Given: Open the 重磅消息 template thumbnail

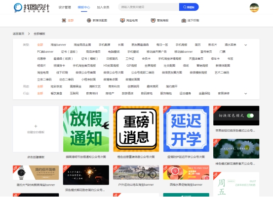Looking at the screenshot, I should 136,129.
